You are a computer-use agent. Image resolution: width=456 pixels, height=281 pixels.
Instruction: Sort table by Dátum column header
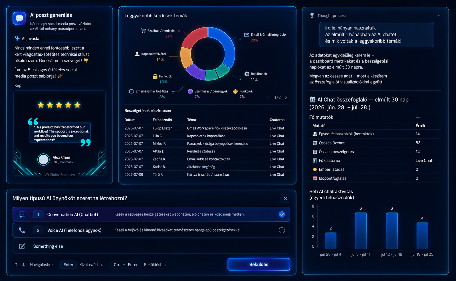[x=130, y=120]
